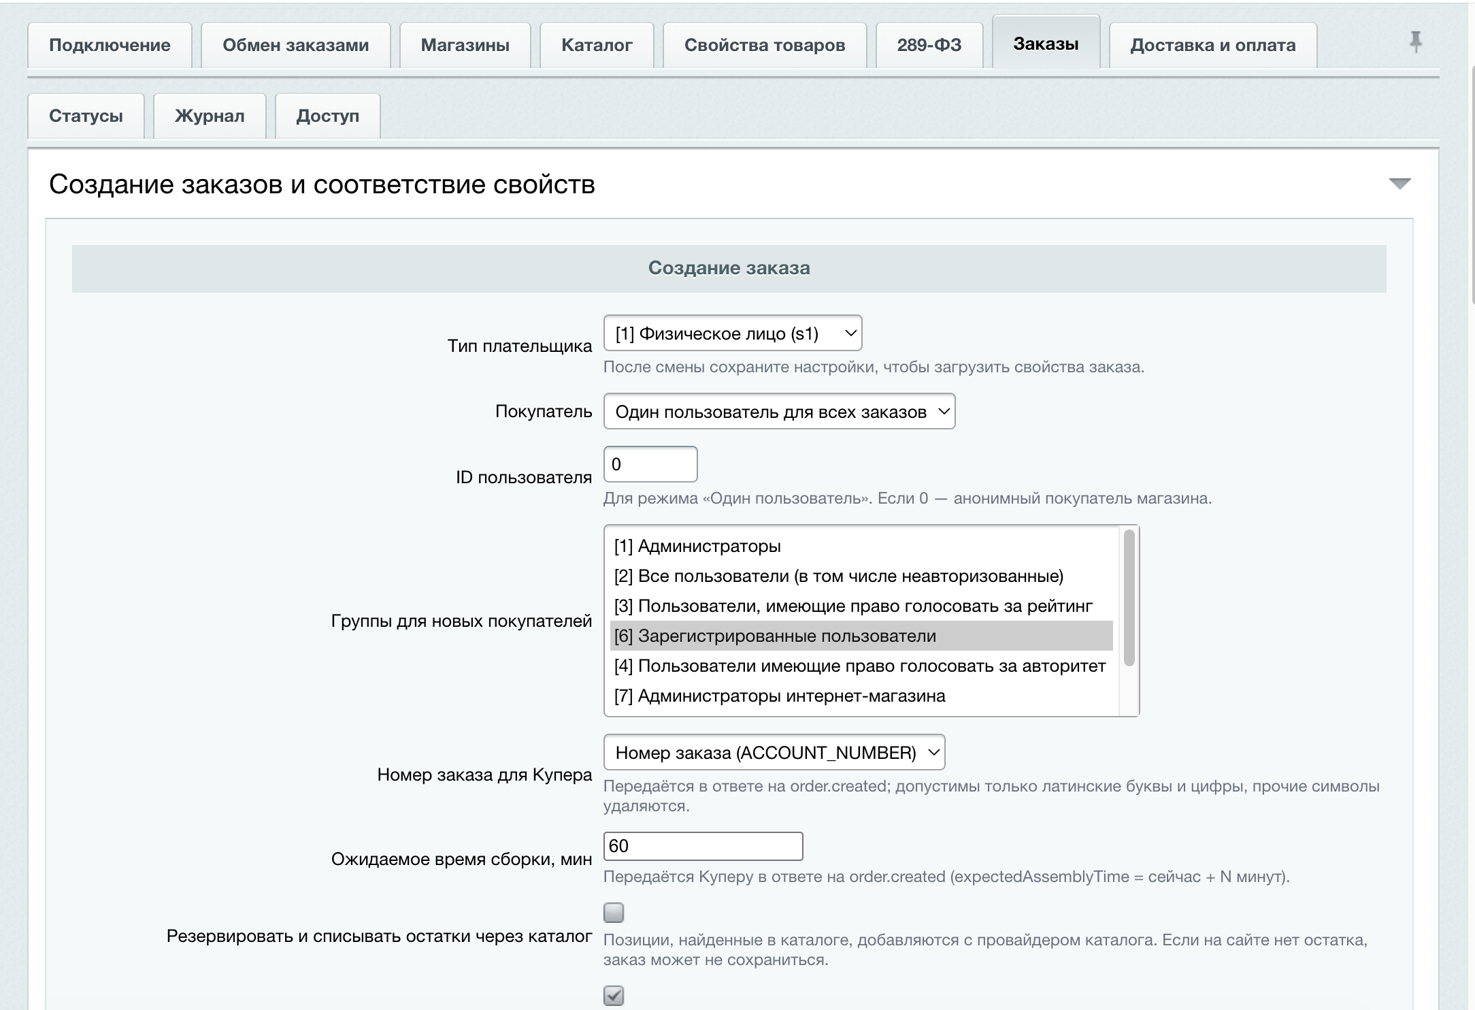1475x1010 pixels.
Task: Open the Тип плательщика dropdown
Action: 733,333
